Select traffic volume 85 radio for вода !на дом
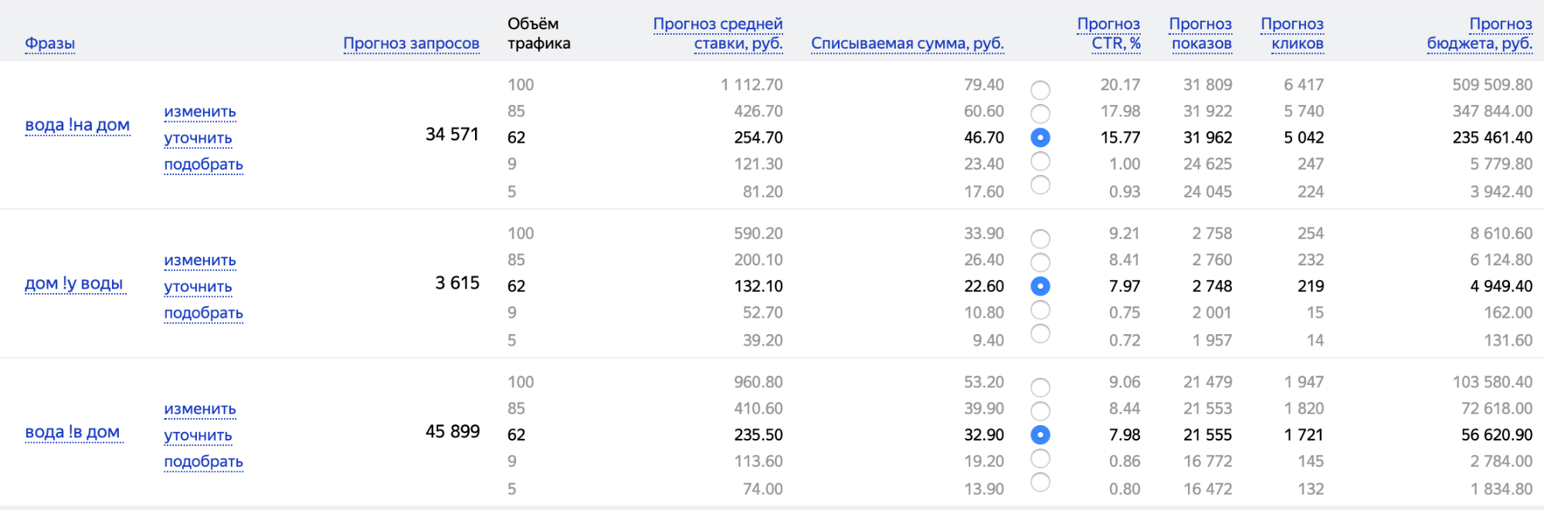The height and width of the screenshot is (513, 1544). 1040,114
